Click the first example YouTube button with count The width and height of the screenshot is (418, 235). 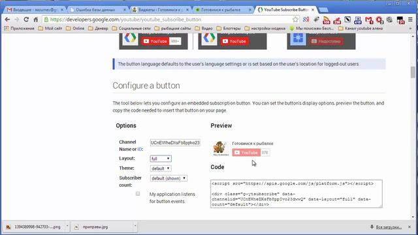click(x=155, y=41)
